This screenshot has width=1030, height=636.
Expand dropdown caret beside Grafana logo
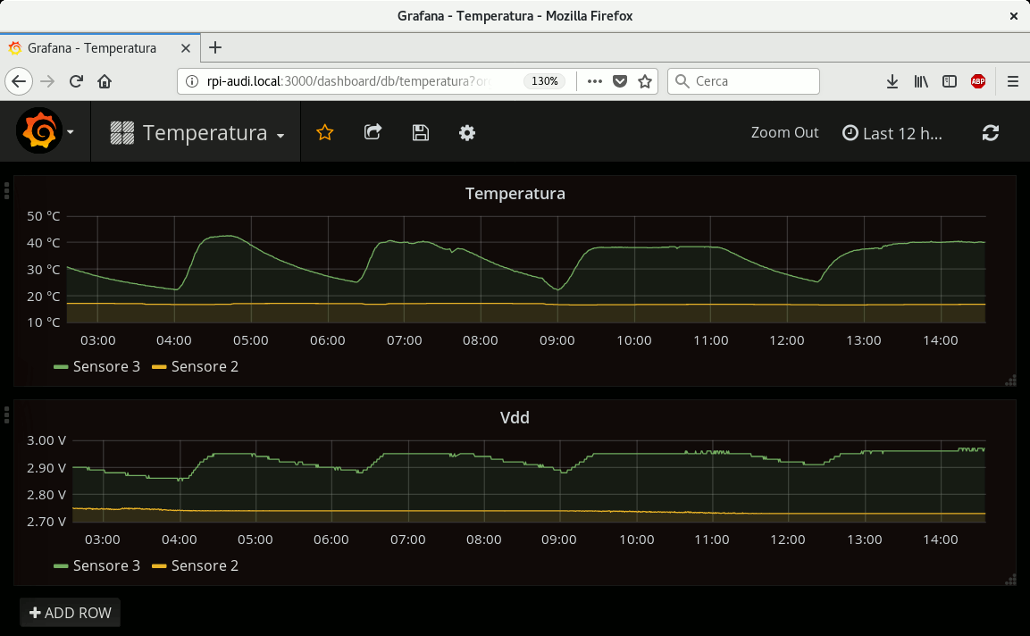coord(71,132)
